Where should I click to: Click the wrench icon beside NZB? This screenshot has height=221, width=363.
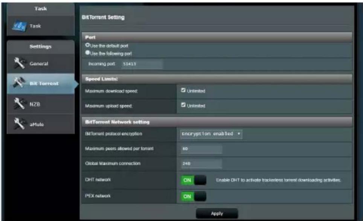(20, 104)
